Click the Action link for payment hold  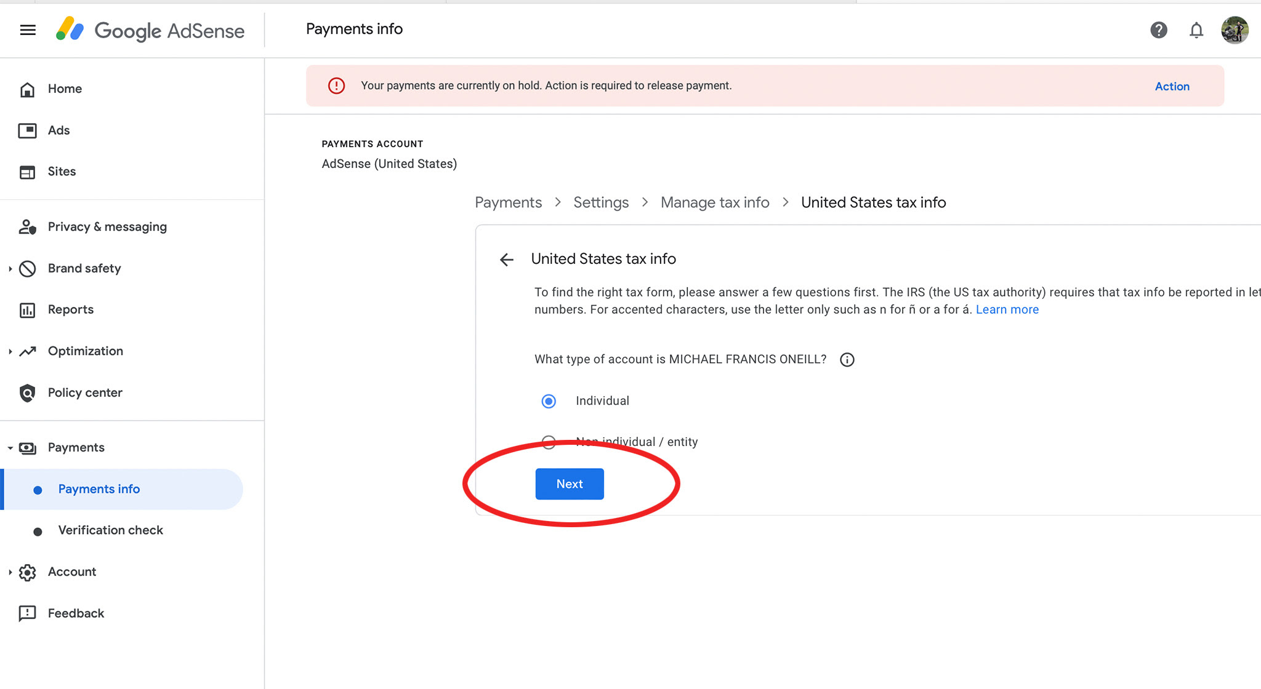(x=1172, y=86)
